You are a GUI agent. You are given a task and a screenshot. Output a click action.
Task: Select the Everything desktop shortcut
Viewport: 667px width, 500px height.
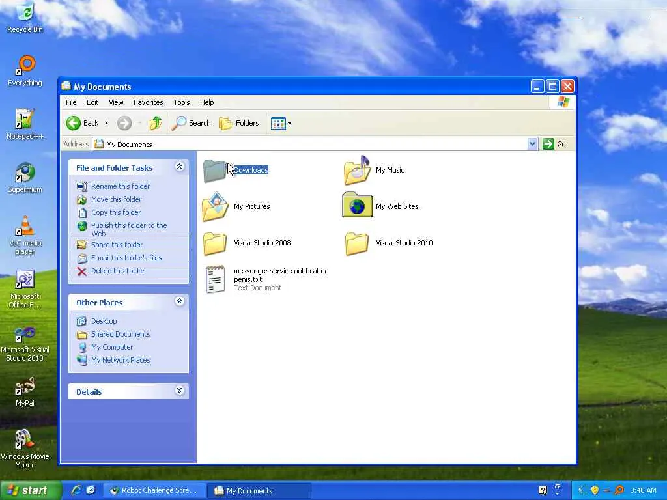[x=25, y=70]
